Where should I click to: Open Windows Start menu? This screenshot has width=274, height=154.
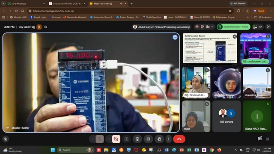[53, 150]
